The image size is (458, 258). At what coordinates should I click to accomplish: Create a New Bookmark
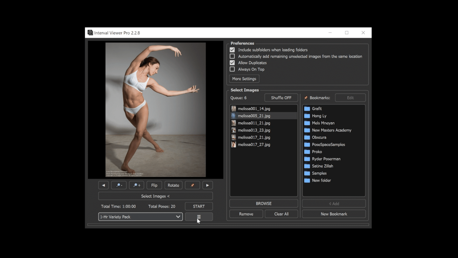pos(334,214)
